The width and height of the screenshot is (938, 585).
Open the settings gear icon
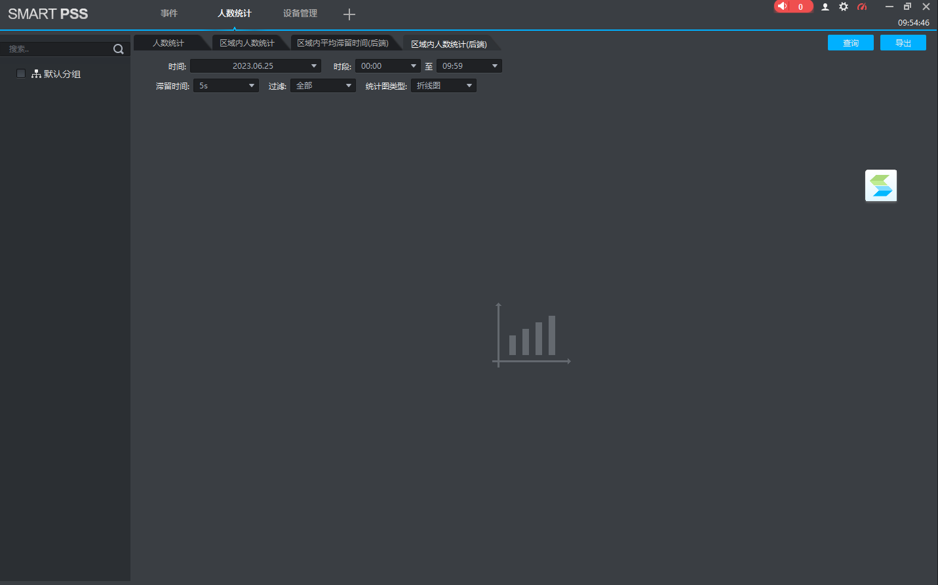[844, 7]
